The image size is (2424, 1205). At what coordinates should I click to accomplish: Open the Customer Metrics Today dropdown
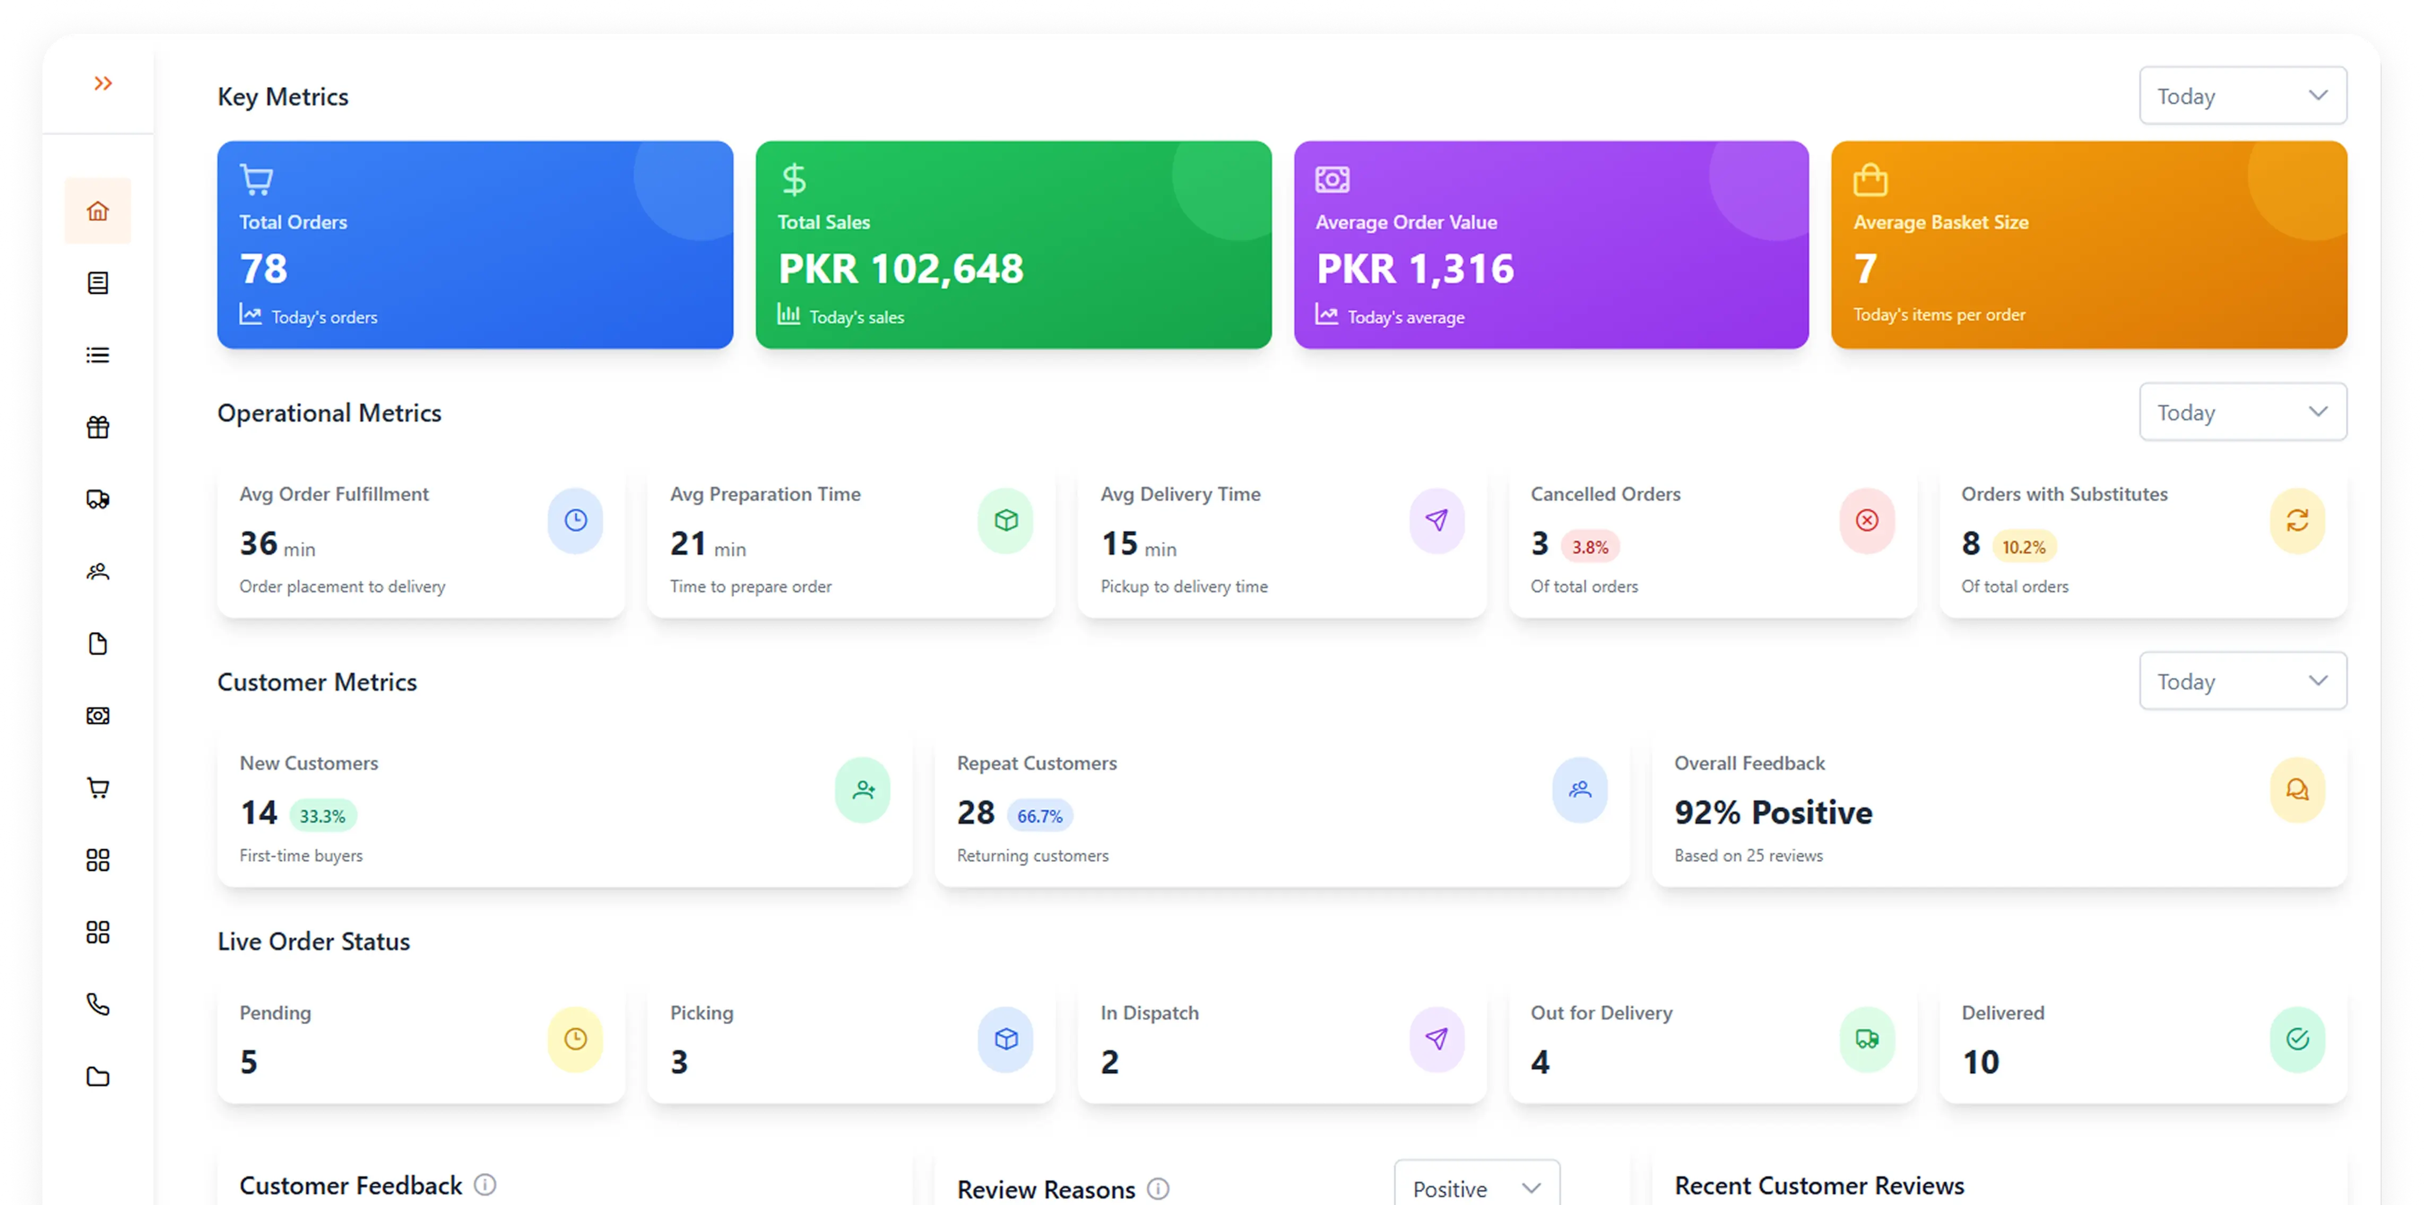point(2243,681)
